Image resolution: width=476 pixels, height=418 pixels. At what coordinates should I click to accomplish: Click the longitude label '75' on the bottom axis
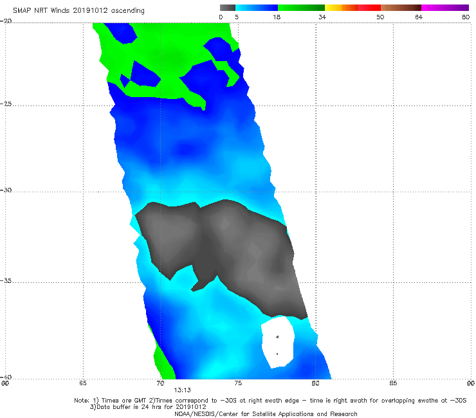(238, 383)
